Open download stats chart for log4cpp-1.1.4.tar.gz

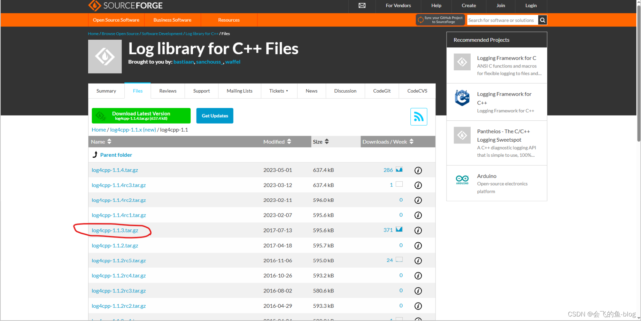pos(399,170)
